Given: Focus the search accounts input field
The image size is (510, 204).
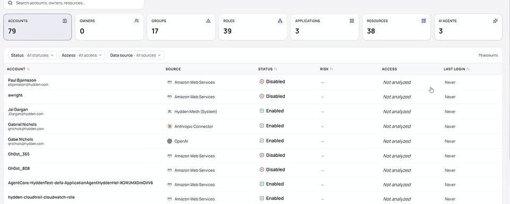Looking at the screenshot, I should coord(73,3).
